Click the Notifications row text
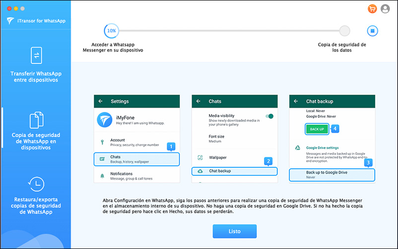The image size is (398, 249). 131,176
